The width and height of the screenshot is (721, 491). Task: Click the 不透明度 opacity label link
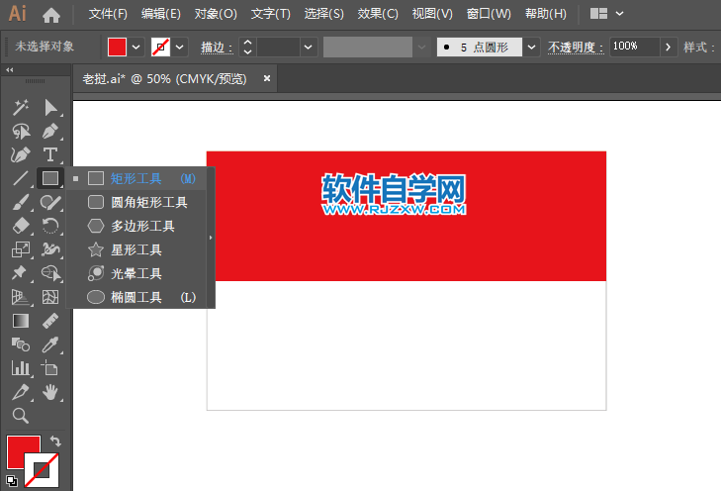[x=574, y=47]
